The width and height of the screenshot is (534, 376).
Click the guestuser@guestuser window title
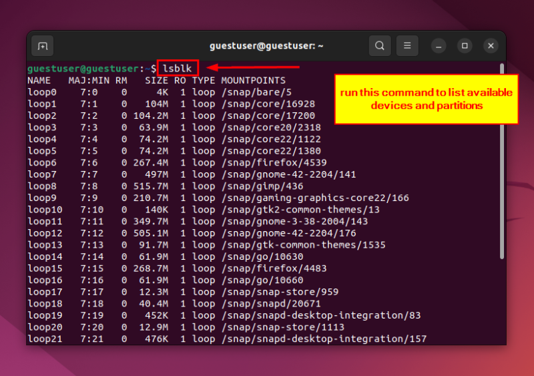coord(266,46)
